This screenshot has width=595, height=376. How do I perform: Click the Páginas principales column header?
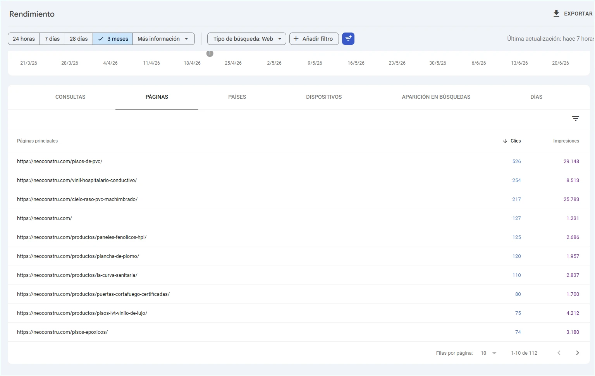(x=37, y=141)
